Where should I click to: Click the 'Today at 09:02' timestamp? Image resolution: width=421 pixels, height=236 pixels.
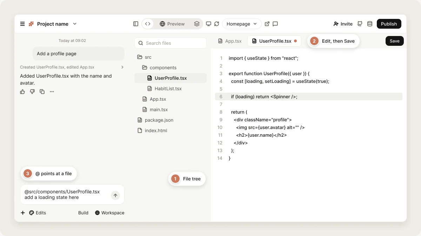pyautogui.click(x=72, y=41)
